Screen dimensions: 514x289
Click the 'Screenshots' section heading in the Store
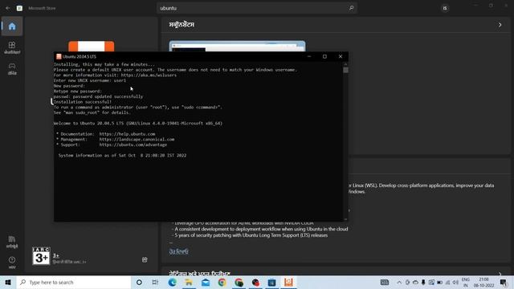click(182, 25)
